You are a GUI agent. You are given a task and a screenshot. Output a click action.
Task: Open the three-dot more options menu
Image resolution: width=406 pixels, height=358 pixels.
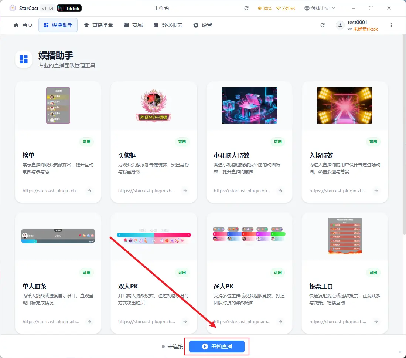coord(391,25)
